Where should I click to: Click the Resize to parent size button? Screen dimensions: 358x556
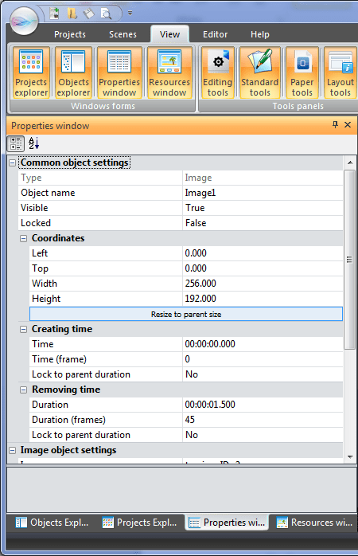pyautogui.click(x=186, y=314)
